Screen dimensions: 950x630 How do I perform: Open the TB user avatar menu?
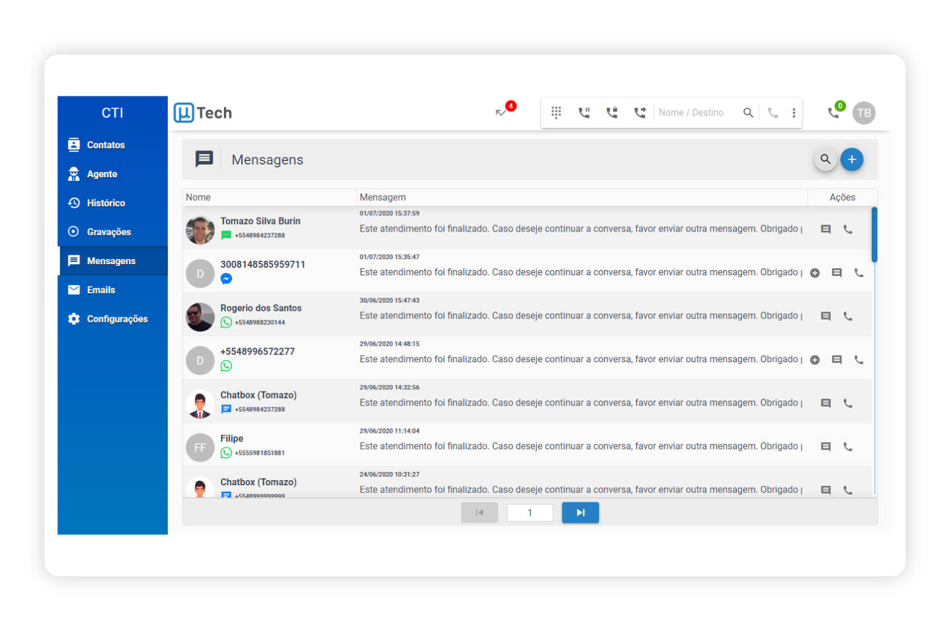point(864,113)
